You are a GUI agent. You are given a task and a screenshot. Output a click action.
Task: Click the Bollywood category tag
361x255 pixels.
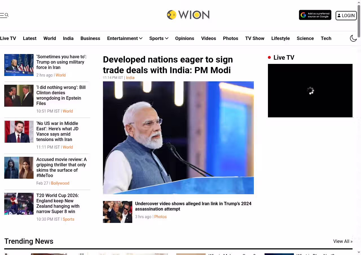[60, 183]
